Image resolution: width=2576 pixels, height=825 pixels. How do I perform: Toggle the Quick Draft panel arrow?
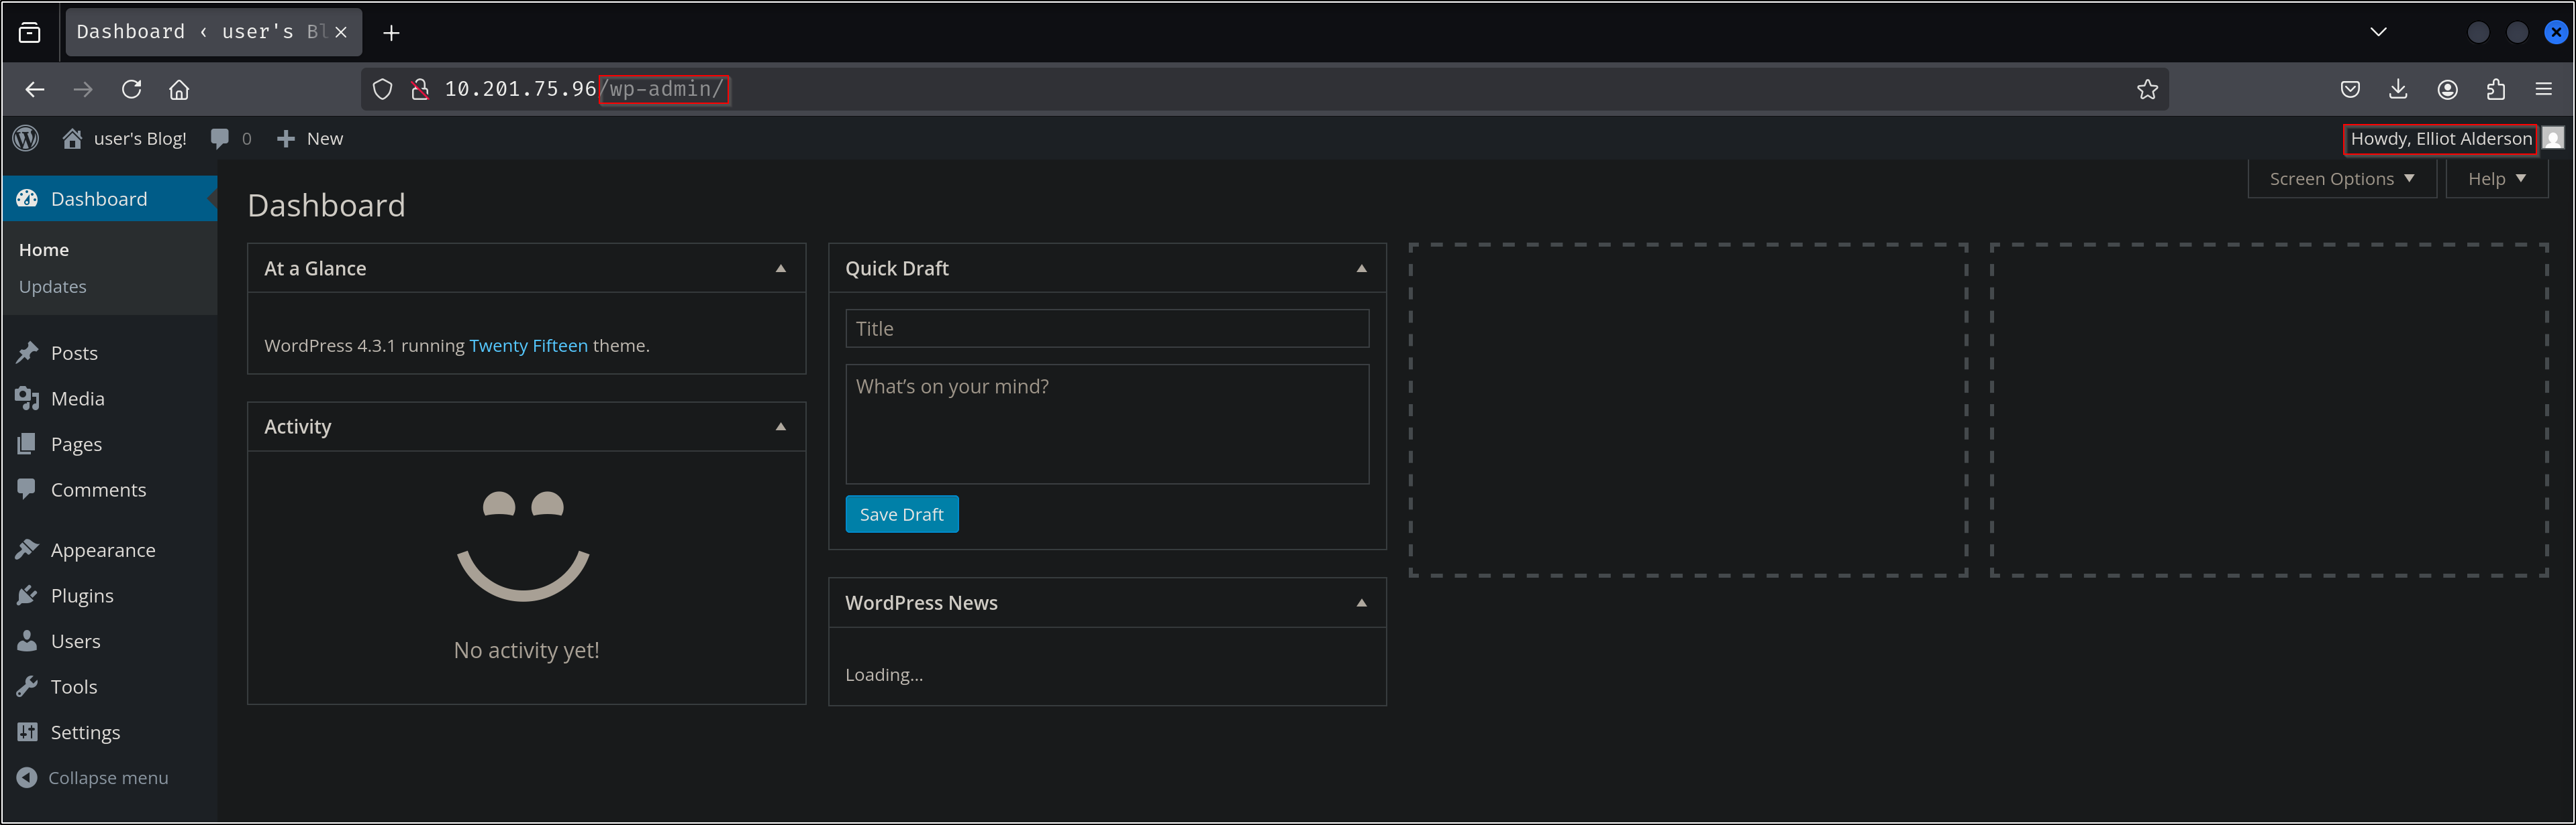pos(1361,269)
